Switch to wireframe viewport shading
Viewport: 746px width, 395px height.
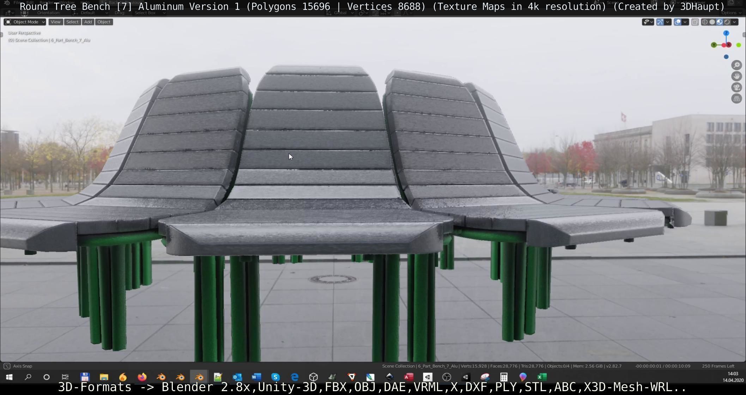705,22
